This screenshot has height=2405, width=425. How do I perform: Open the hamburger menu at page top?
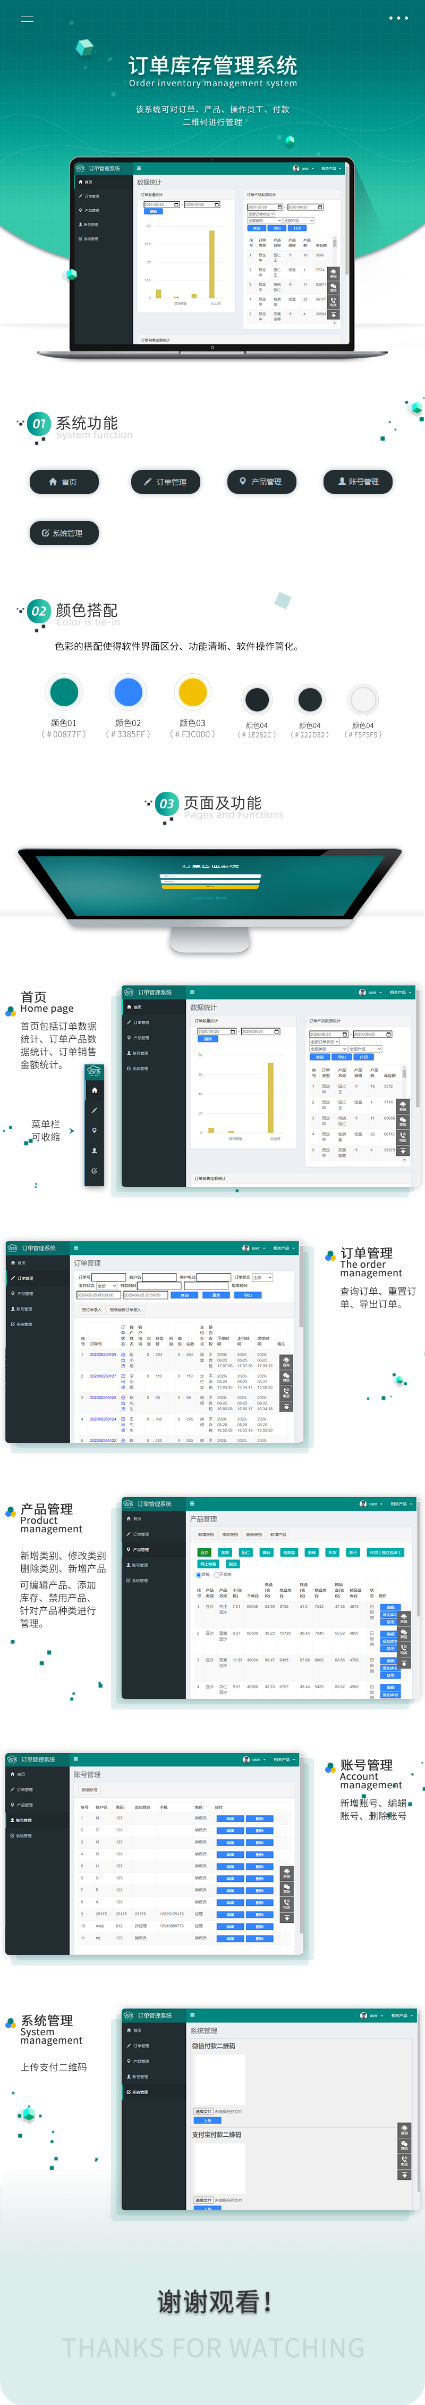click(27, 19)
